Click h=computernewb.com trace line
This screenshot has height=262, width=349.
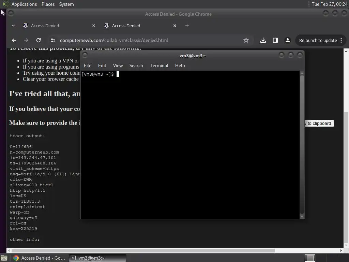coord(34,152)
